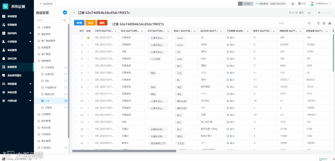Click the 系统设置 logo icon top-left

pos(6,7)
